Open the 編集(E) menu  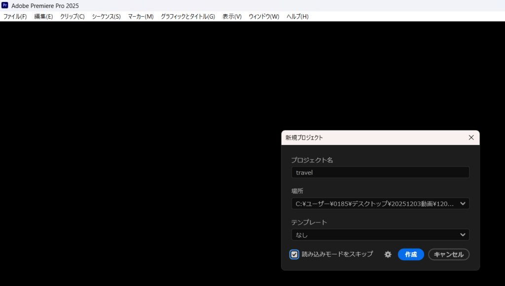click(x=43, y=16)
